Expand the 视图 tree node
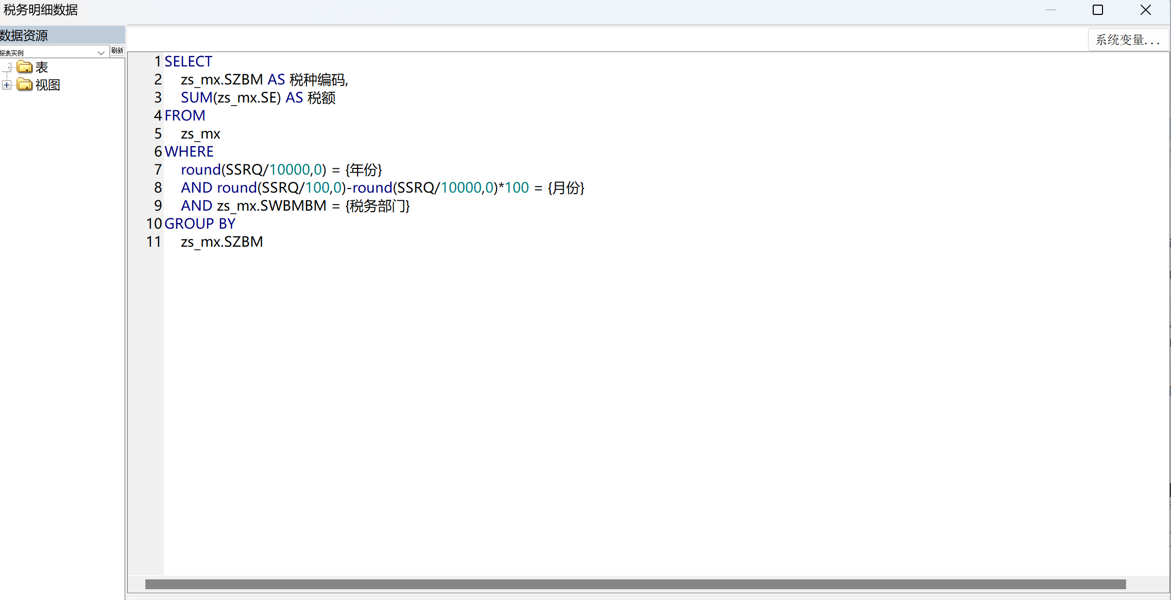The width and height of the screenshot is (1171, 600). (x=7, y=84)
